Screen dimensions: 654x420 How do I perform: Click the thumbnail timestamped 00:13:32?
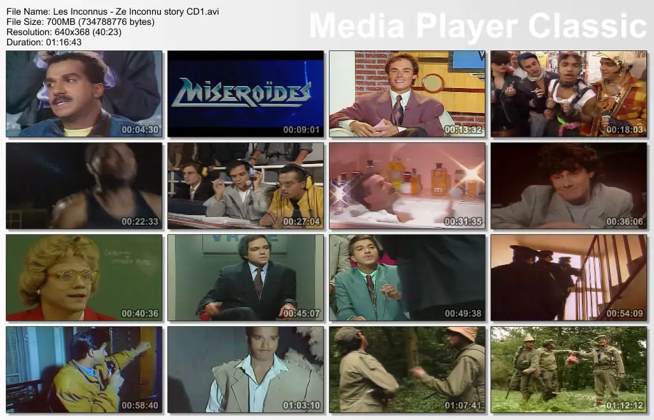[407, 94]
